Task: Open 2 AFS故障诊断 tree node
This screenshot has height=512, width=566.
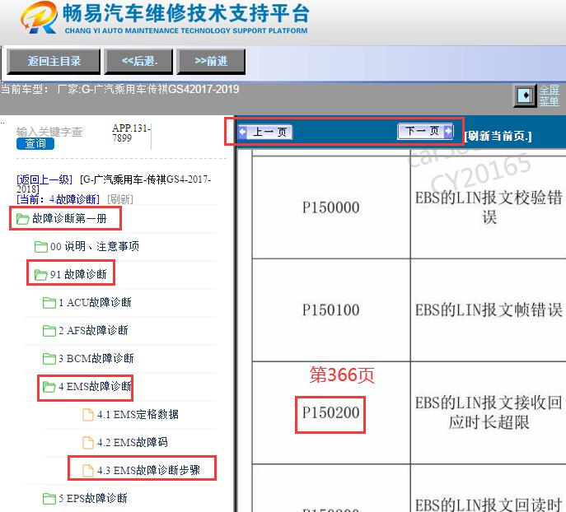Action: [93, 330]
